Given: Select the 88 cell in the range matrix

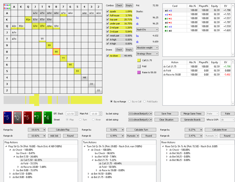Looking at the screenshot, I should coord(56,52).
